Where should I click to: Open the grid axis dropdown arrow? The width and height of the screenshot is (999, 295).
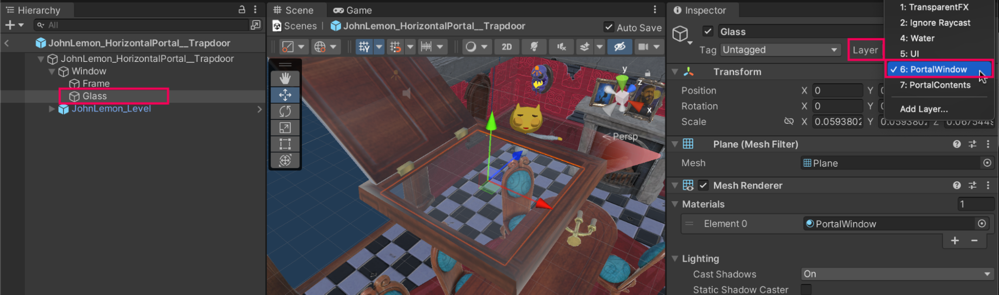(379, 47)
